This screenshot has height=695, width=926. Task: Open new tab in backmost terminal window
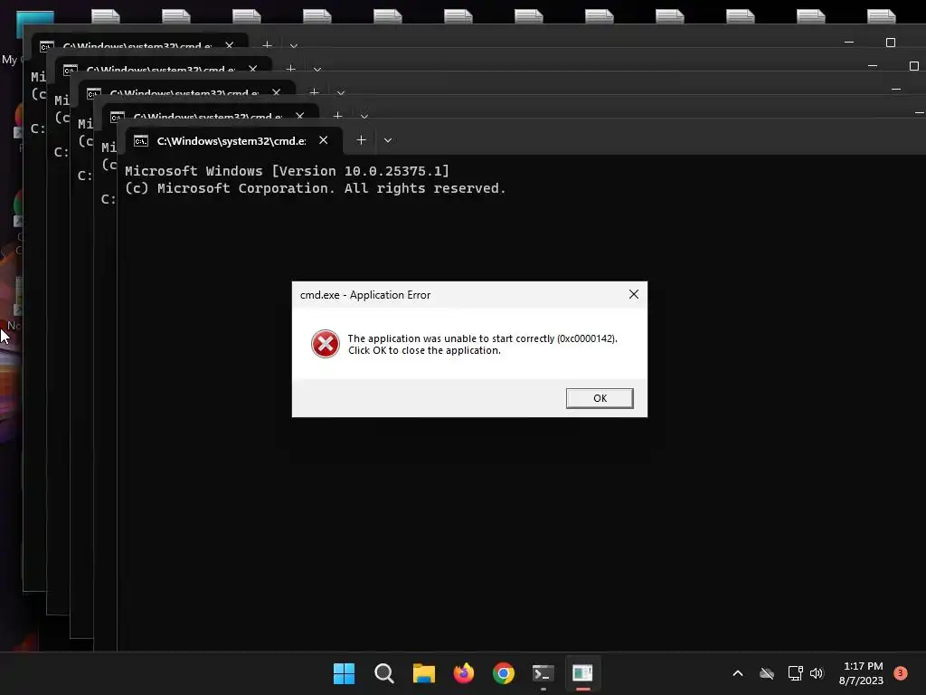(x=267, y=45)
